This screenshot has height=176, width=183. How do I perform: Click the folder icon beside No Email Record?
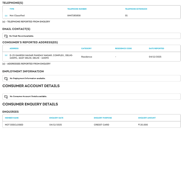[x=6, y=36]
